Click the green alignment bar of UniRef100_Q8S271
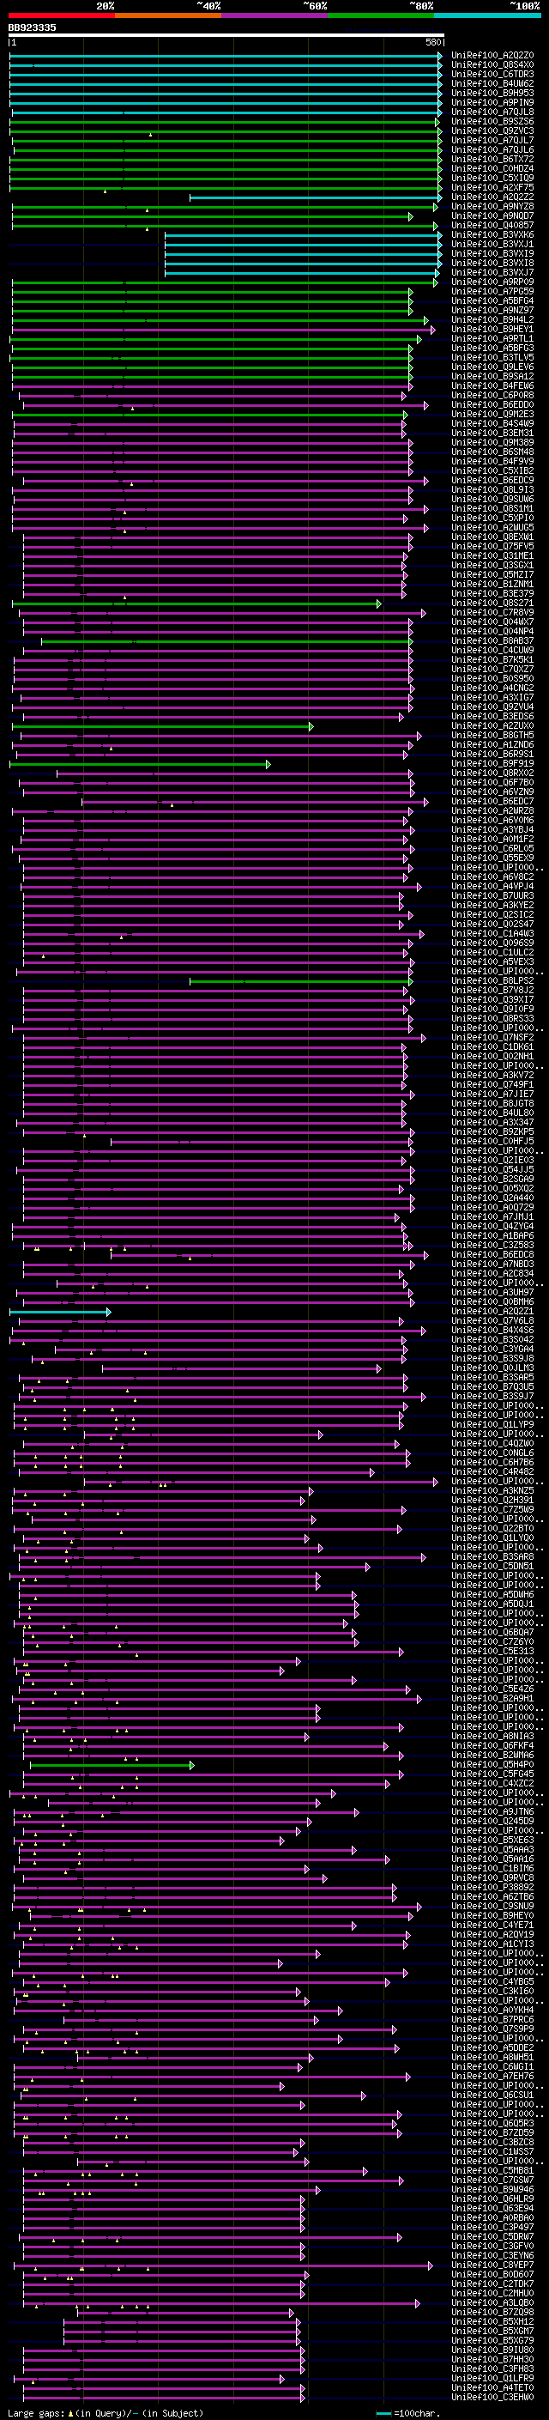The height and width of the screenshot is (2420, 549). pos(197,603)
